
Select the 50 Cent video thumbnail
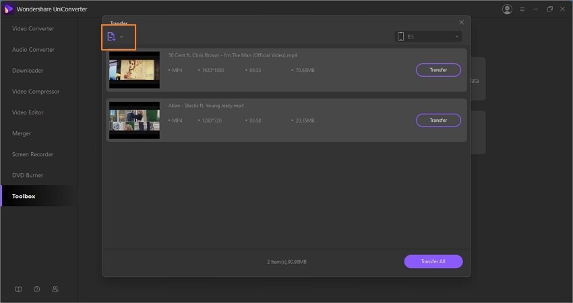[134, 70]
